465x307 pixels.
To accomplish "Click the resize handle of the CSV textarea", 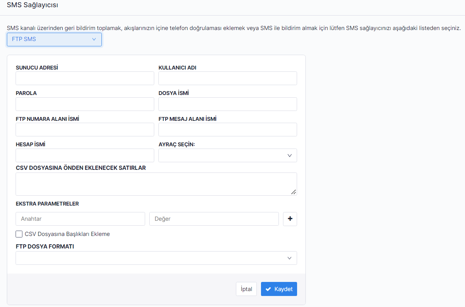I will click(x=293, y=192).
